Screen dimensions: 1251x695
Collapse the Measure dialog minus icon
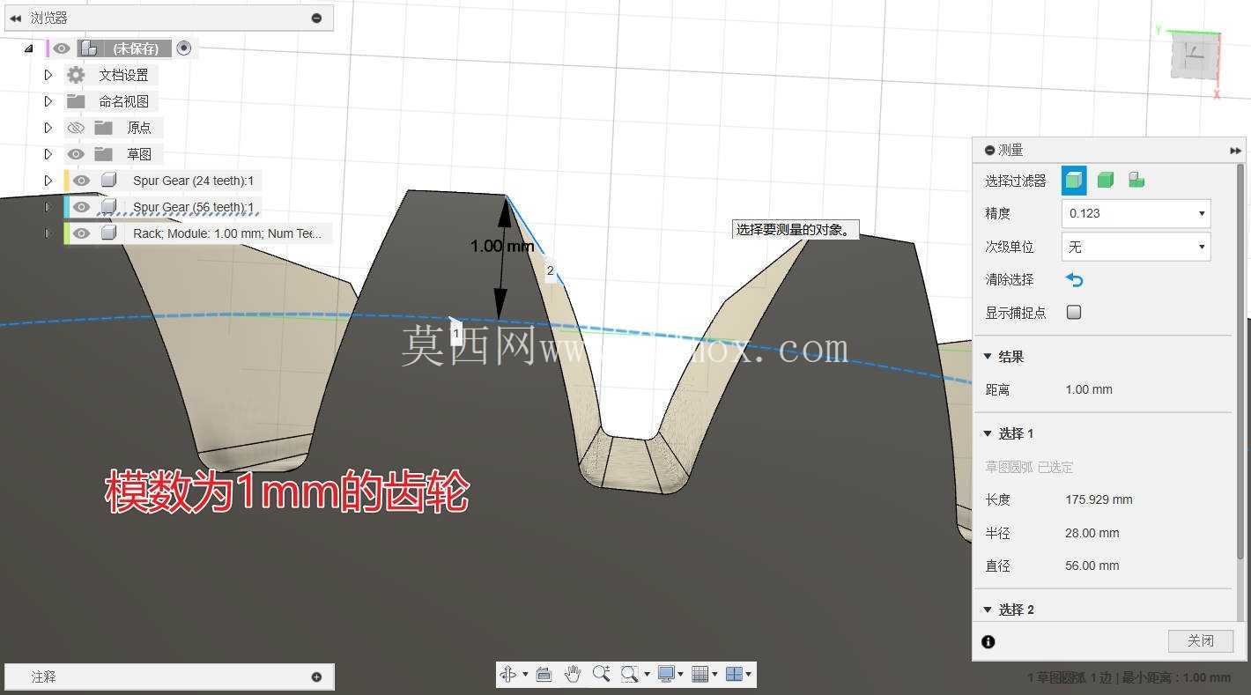pyautogui.click(x=989, y=151)
